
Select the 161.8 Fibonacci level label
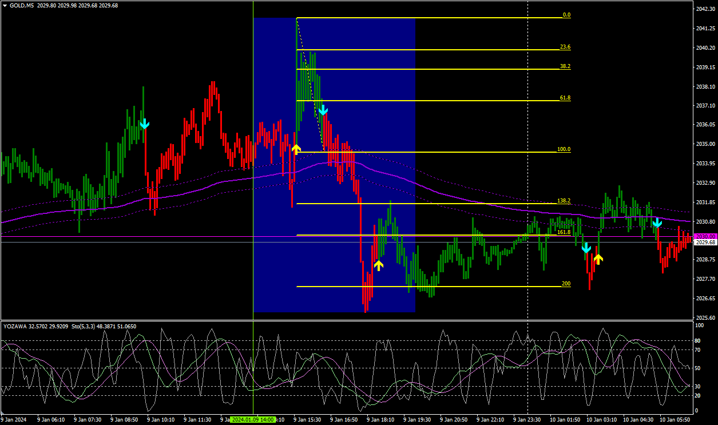564,232
